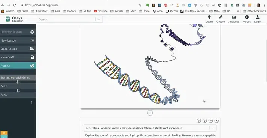Add new module with plus circle
Viewport: 267px width, 138px height.
[x=150, y=113]
